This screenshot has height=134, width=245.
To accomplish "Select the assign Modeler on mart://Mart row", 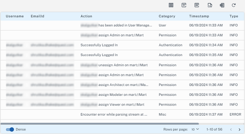I will click(122, 95).
